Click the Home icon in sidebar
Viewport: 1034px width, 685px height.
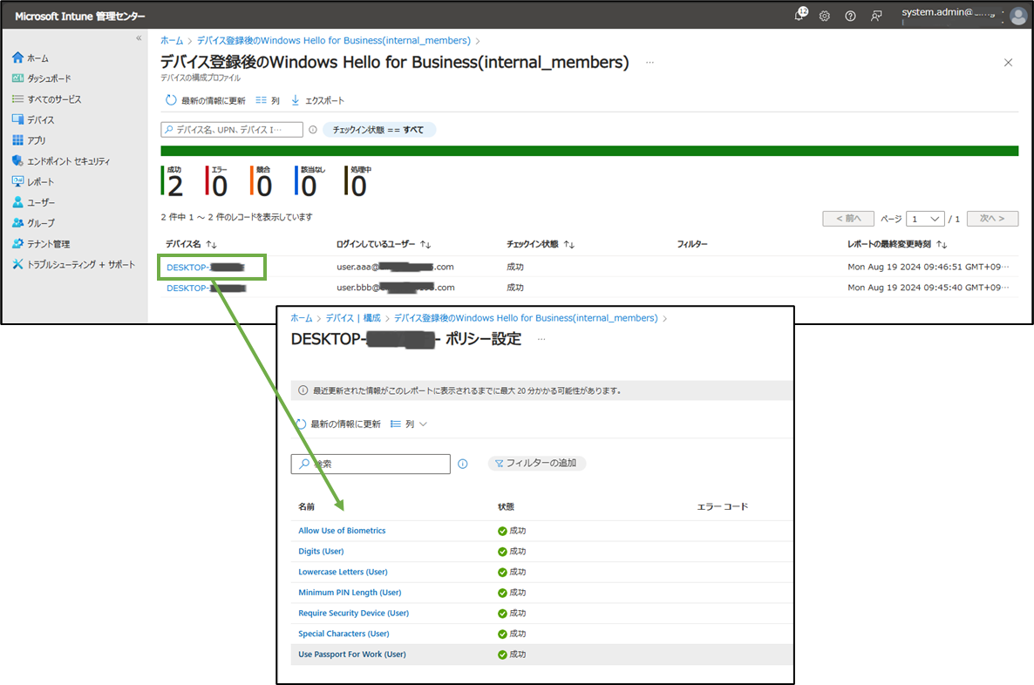[17, 58]
